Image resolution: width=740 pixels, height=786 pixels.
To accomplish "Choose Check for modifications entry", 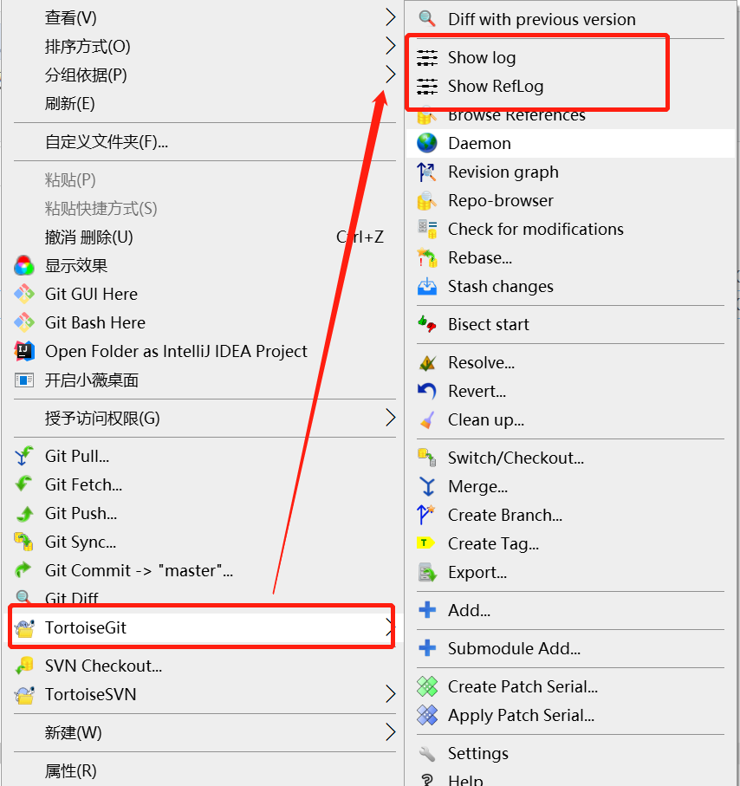I will tap(570, 229).
